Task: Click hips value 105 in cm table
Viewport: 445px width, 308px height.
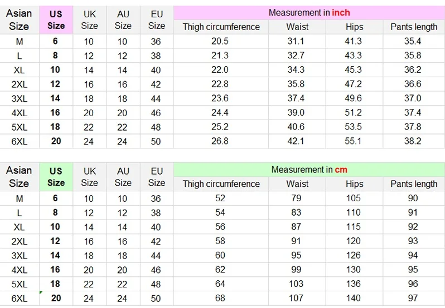Action: coord(354,198)
